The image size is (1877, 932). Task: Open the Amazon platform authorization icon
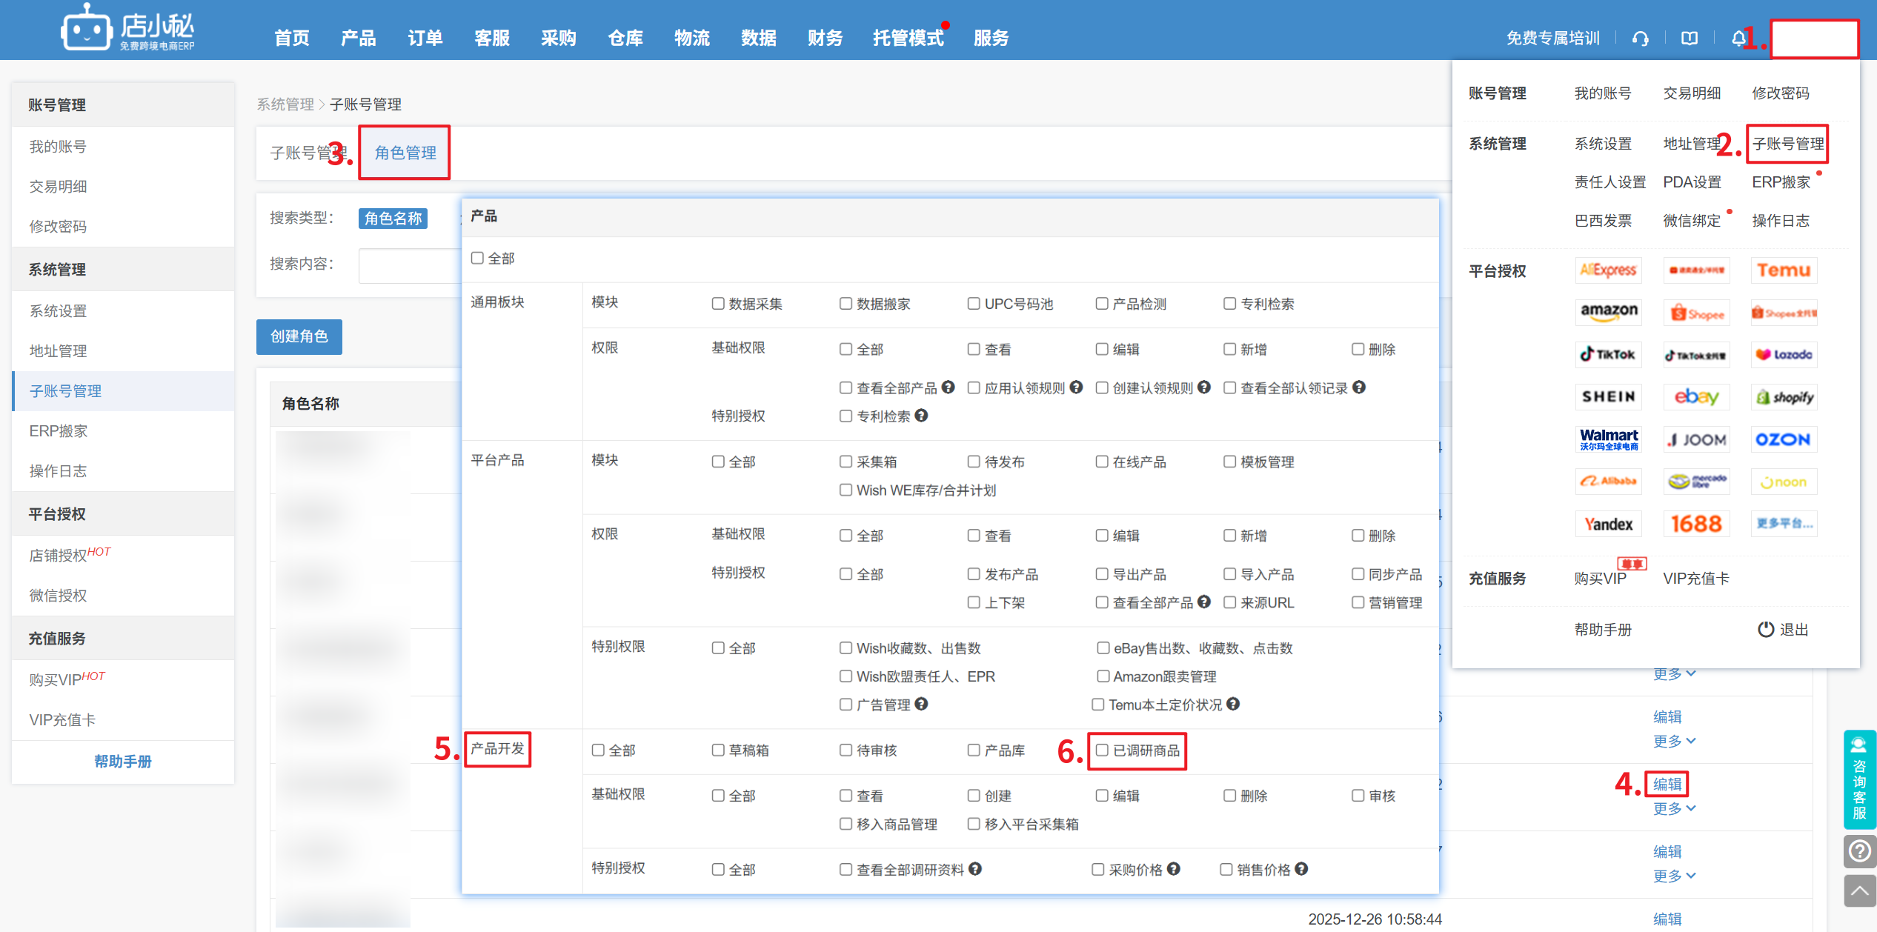pos(1608,311)
